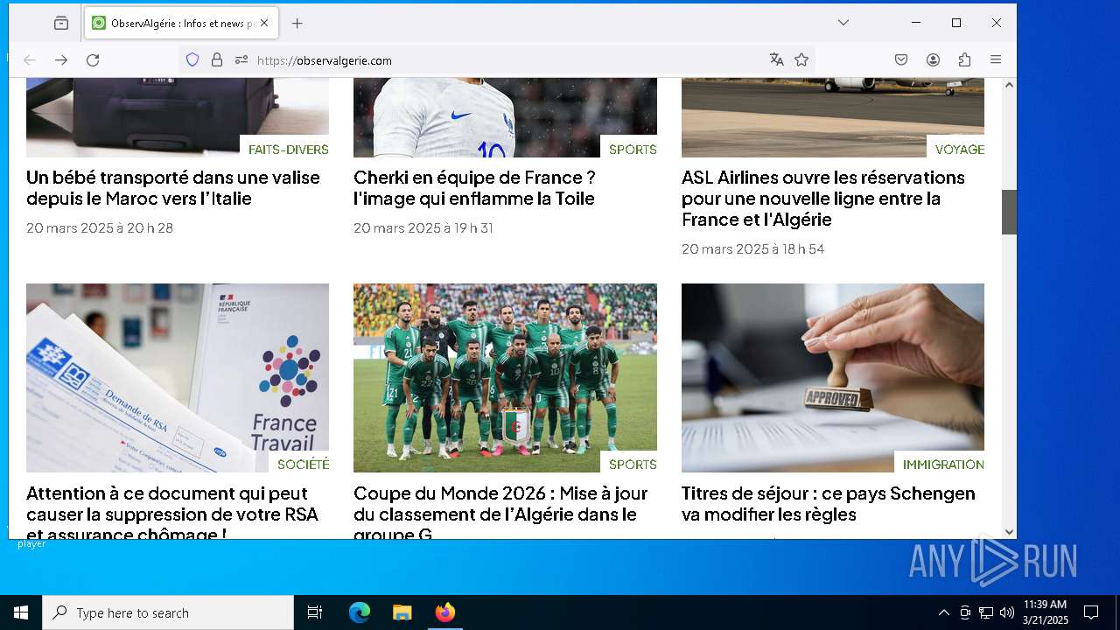The height and width of the screenshot is (630, 1120).
Task: Click the vertical scrollbar thumb
Action: click(1009, 212)
